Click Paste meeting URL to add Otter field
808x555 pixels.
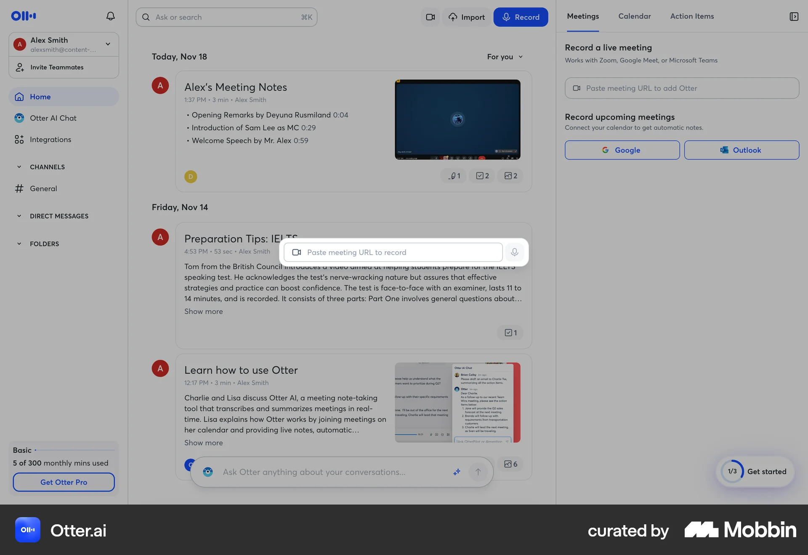point(682,88)
